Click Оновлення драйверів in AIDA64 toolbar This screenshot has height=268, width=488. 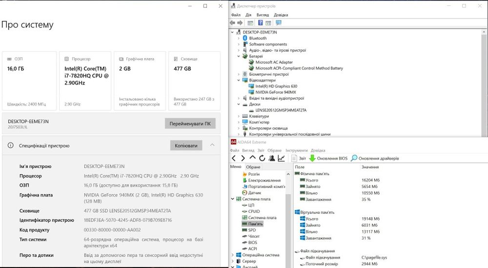[375, 159]
